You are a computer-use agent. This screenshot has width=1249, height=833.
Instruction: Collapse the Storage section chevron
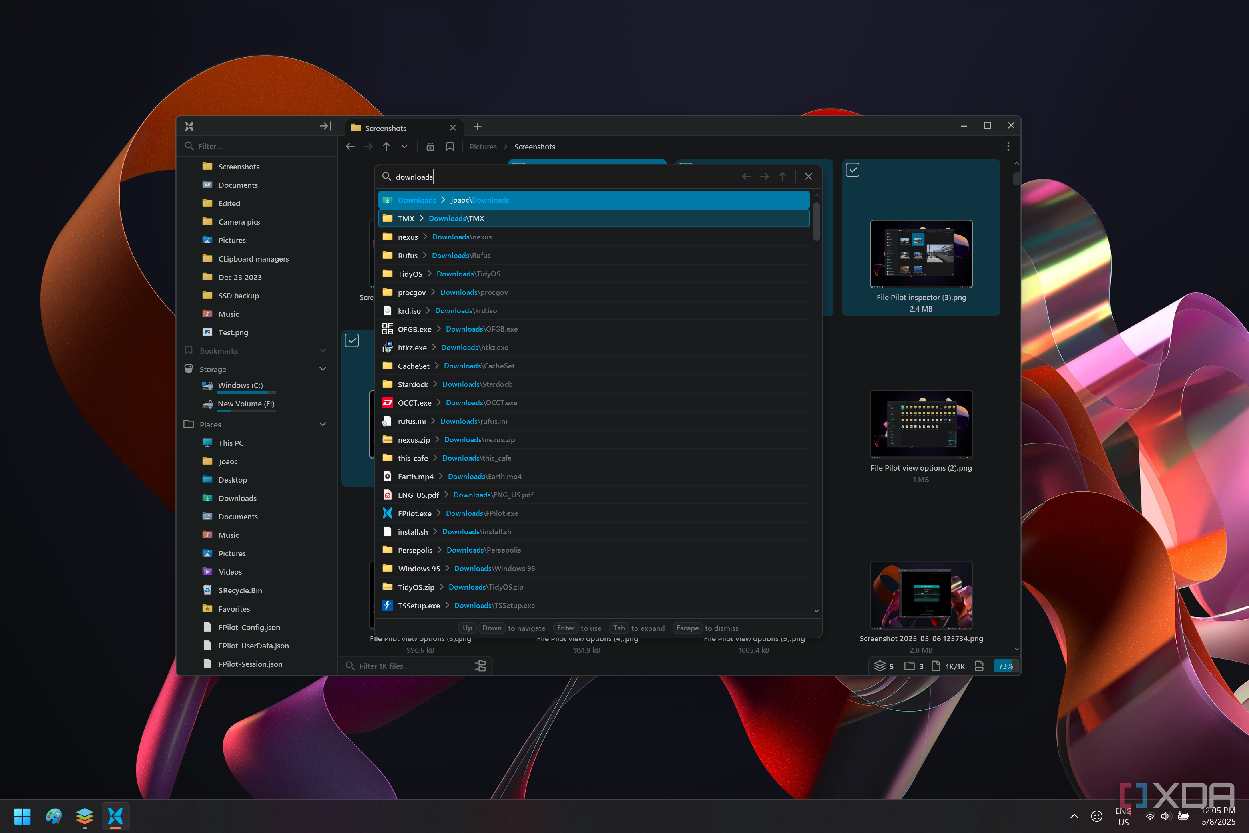click(322, 369)
